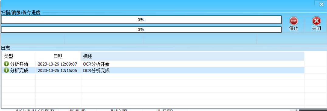The image size is (327, 111).
Task: Click the 描述 column header
Action: click(192, 56)
